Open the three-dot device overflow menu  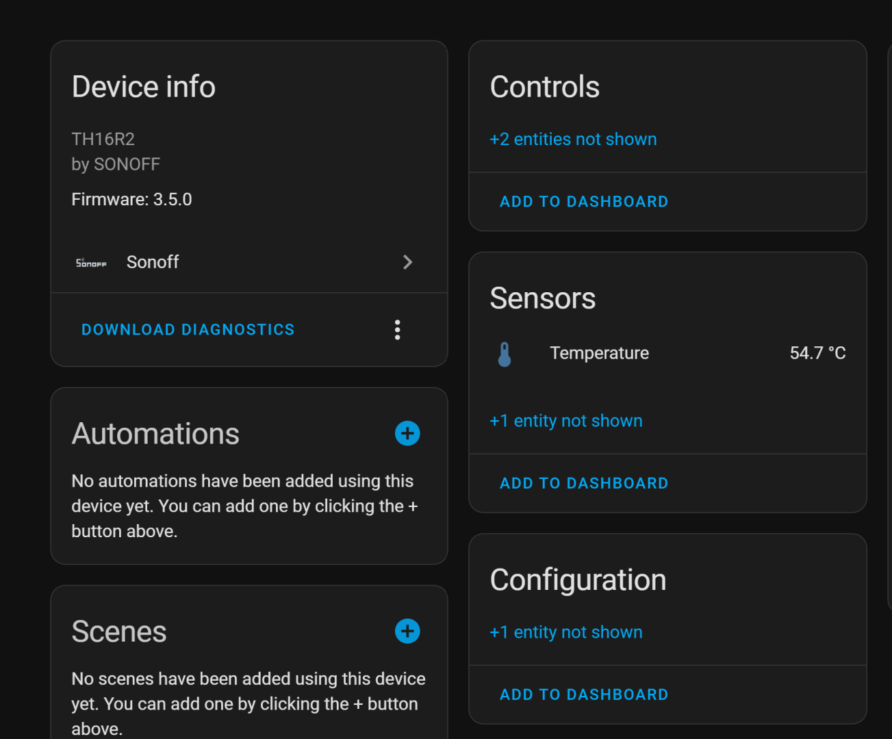[397, 330]
